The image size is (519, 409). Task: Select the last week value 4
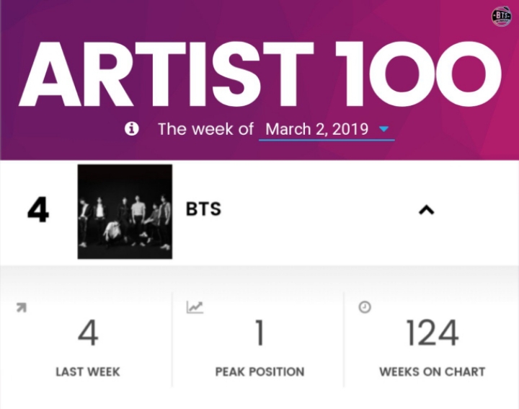pyautogui.click(x=88, y=333)
